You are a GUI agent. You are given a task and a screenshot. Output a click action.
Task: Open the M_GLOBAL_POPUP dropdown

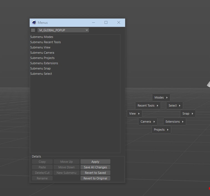click(x=63, y=30)
